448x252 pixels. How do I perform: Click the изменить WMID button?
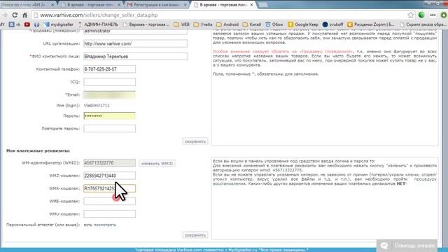pos(157,163)
